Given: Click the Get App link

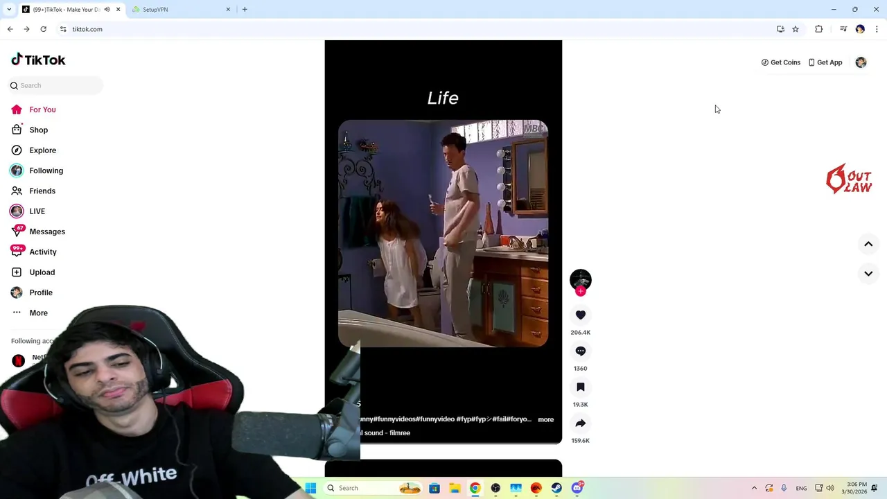Looking at the screenshot, I should (825, 62).
